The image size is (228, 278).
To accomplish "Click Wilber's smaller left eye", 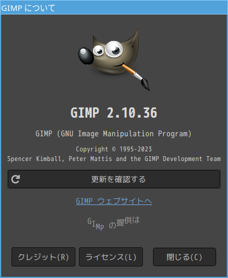I will click(98, 50).
